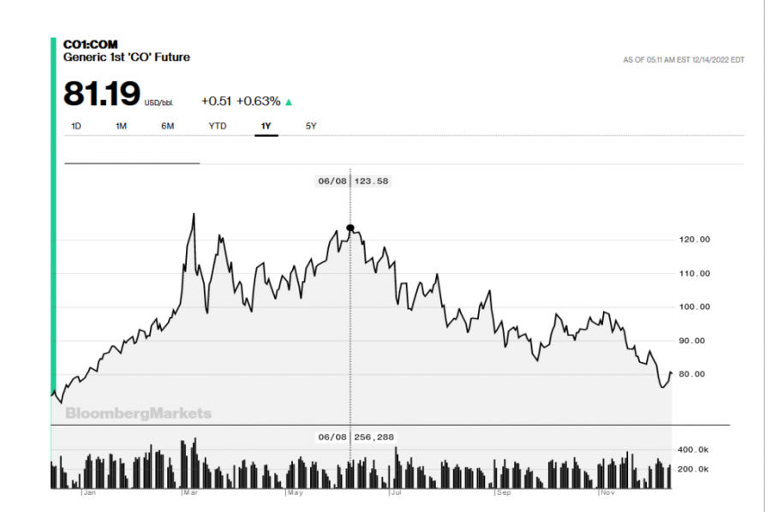Select the YTD range tab

218,126
